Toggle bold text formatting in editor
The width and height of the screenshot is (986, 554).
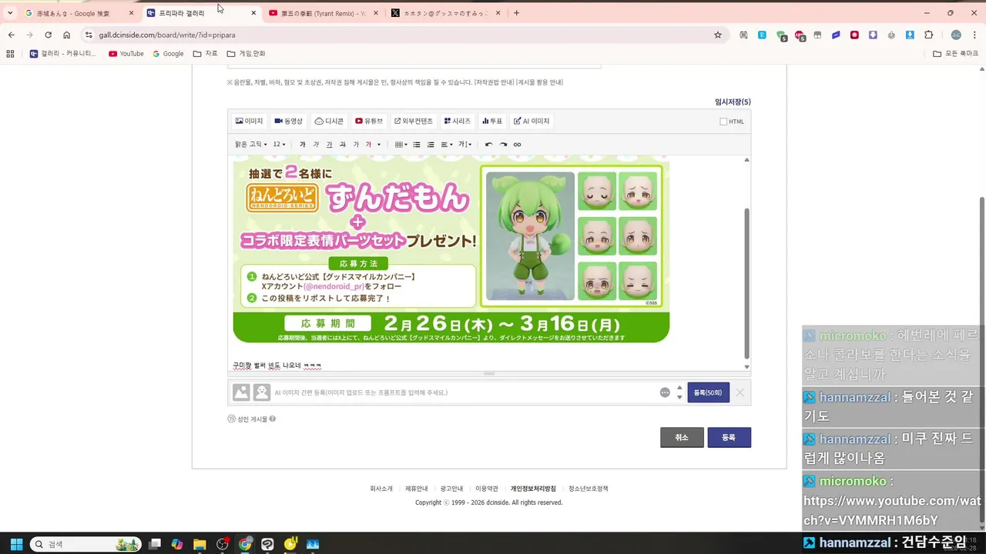pyautogui.click(x=303, y=145)
